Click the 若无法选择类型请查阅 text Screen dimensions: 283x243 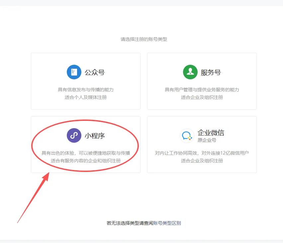coord(130,223)
